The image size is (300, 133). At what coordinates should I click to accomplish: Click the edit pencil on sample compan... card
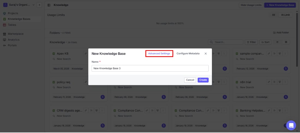pos(269,54)
